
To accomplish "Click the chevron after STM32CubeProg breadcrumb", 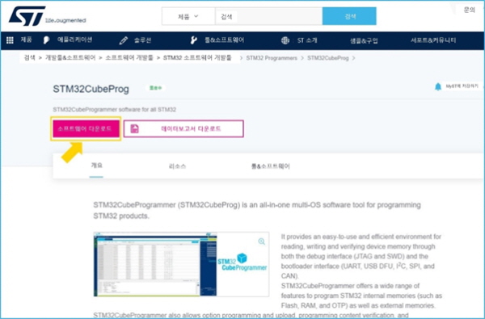I will (x=353, y=58).
